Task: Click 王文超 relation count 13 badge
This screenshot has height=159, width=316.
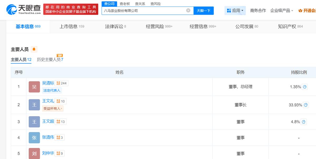Action: 61,122
